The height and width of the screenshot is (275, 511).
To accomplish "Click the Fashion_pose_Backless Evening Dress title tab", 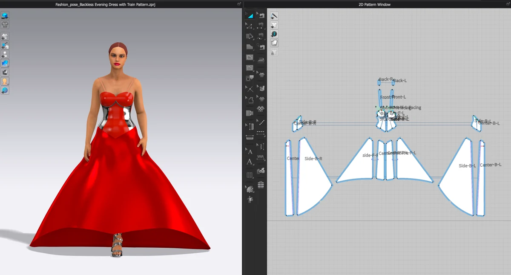I will 105,4.
